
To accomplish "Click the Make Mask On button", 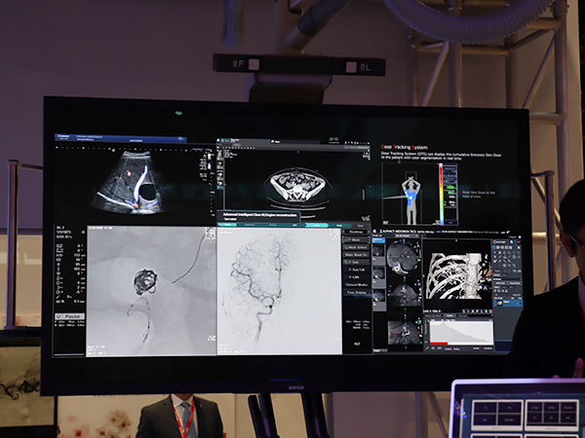I will (359, 256).
